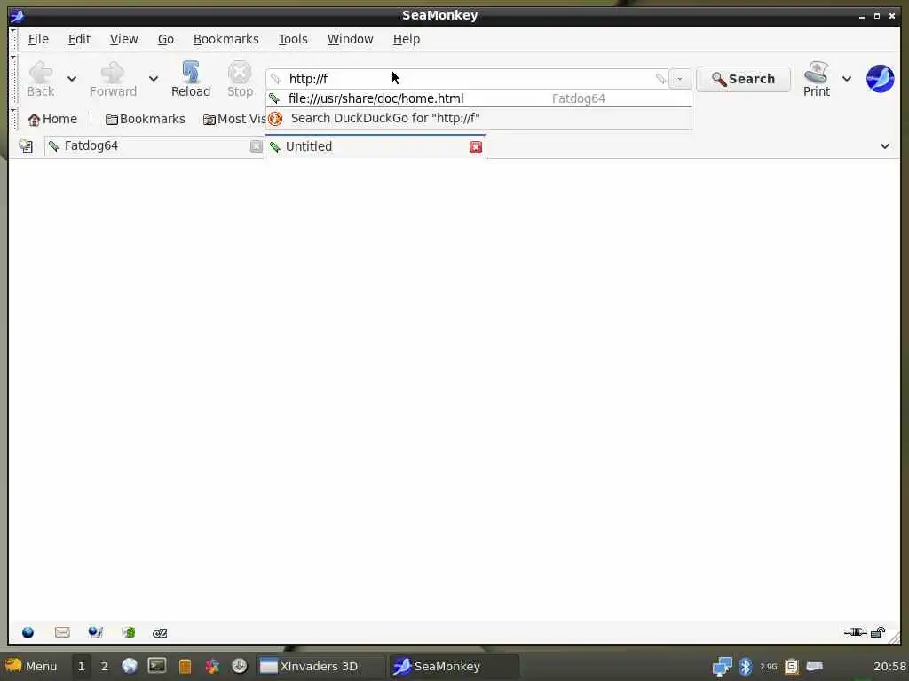The height and width of the screenshot is (681, 909).
Task: Open the Bluetooth tray icon
Action: pos(746,667)
